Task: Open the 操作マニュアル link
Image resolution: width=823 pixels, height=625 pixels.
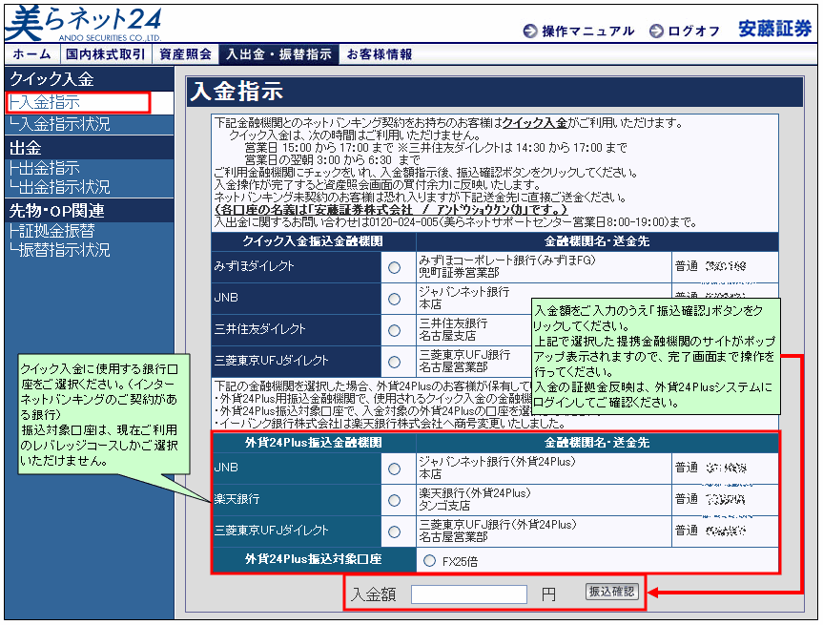Action: pyautogui.click(x=587, y=31)
